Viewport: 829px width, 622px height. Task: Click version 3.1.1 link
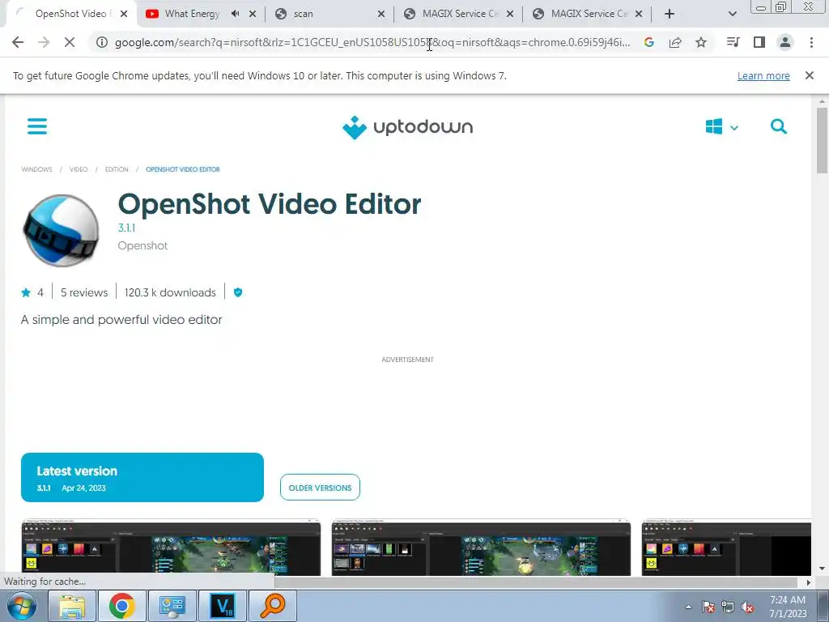(126, 228)
